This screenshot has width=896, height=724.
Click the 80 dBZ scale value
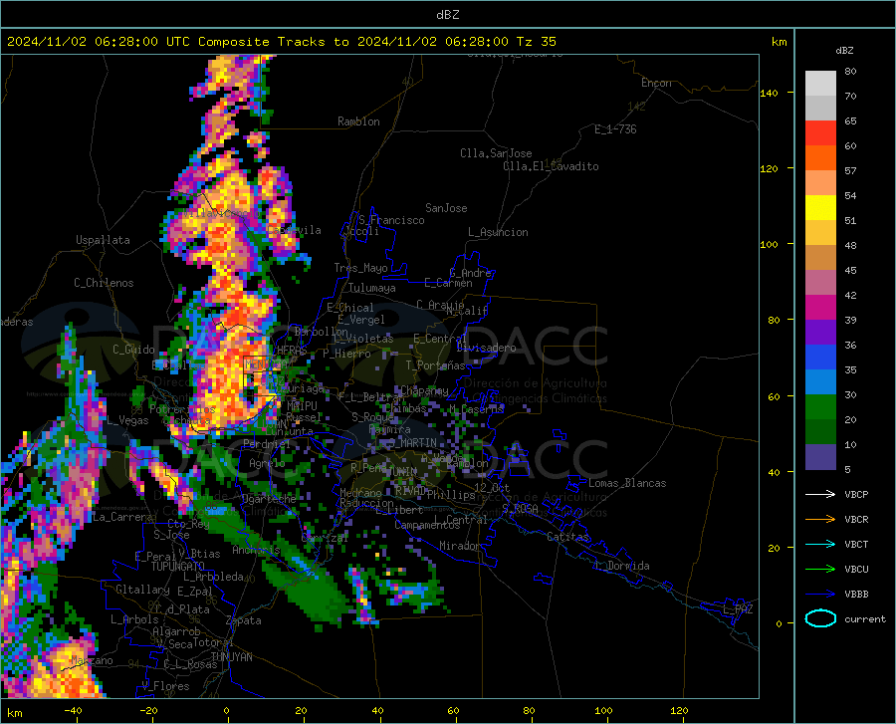850,72
